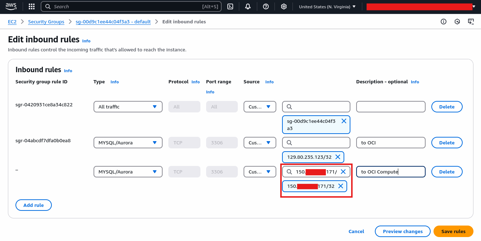Expand the All traffic Type dropdown
The height and width of the screenshot is (241, 481).
[128, 106]
